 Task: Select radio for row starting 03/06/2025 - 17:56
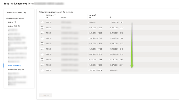point(42,59)
